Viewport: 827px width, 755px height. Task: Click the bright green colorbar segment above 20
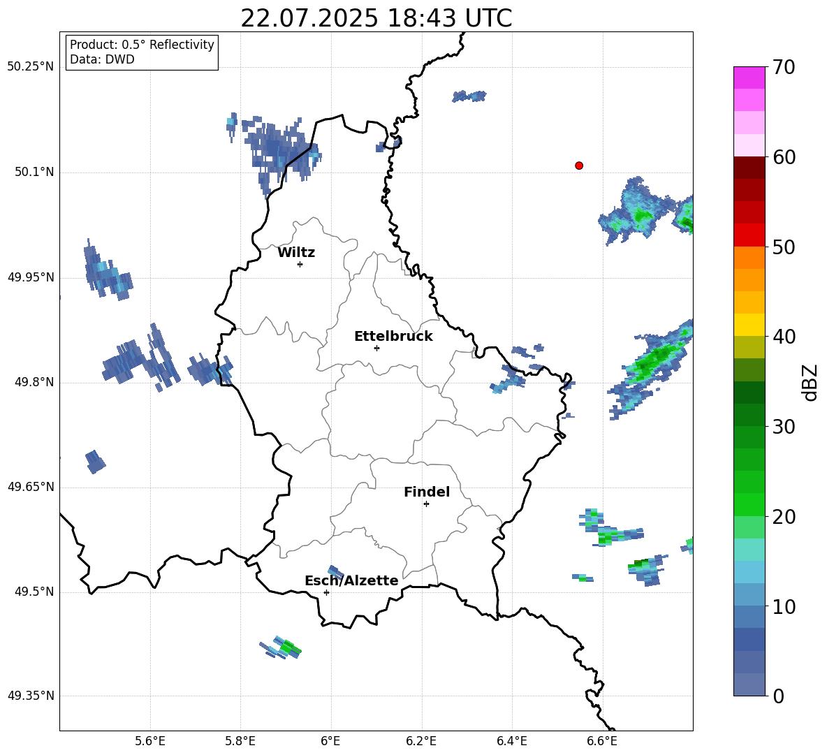pyautogui.click(x=749, y=504)
